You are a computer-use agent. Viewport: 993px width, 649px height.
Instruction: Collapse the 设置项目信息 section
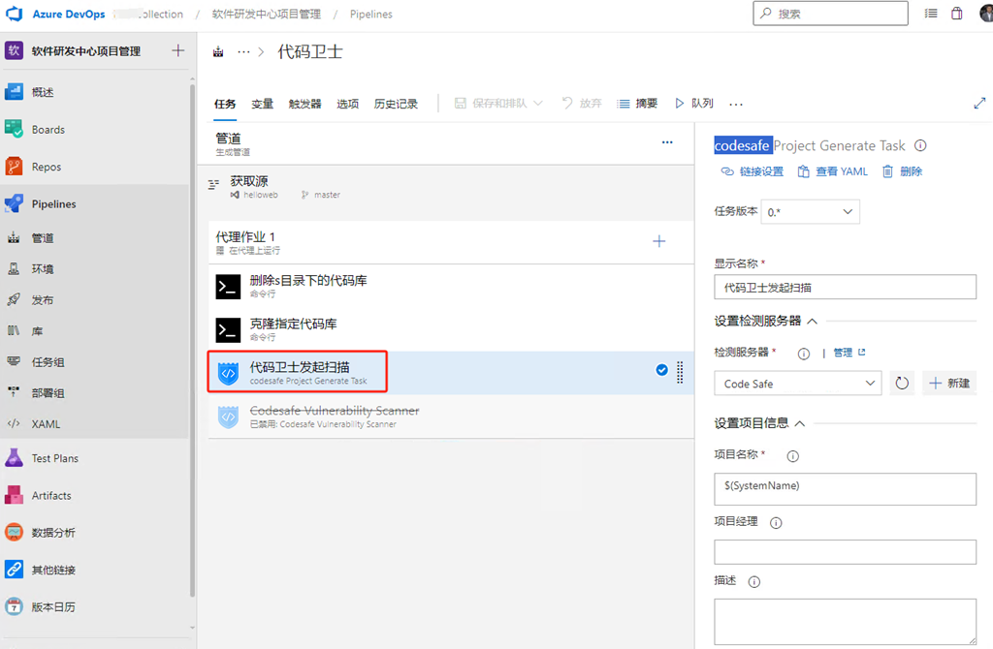coord(800,423)
